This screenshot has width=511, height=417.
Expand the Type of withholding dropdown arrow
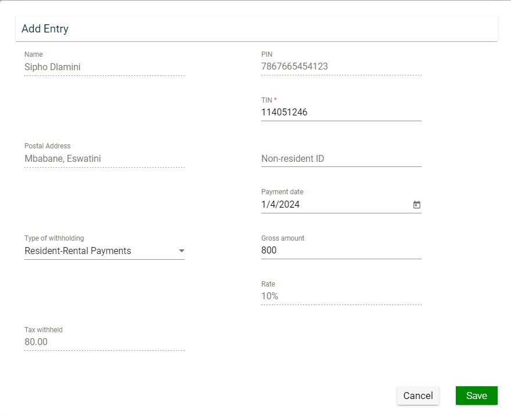click(x=181, y=251)
